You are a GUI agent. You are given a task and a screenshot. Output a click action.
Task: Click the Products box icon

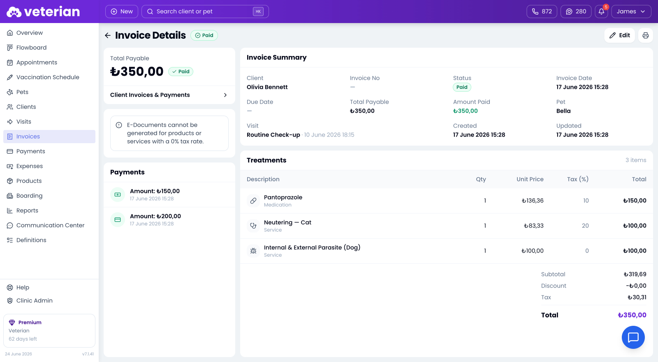[10, 181]
